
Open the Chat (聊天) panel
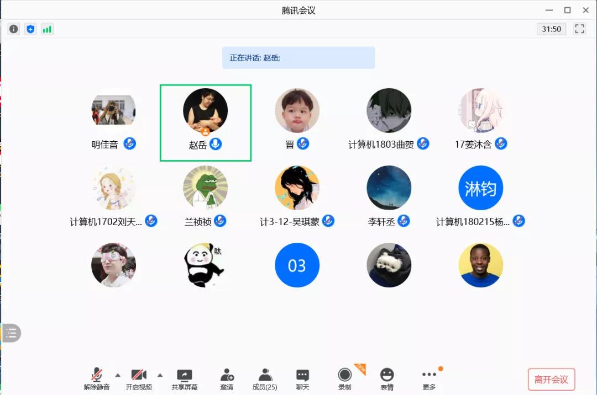302,378
